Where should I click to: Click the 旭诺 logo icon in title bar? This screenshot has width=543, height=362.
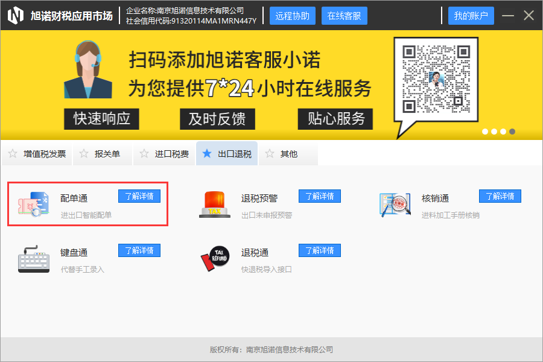(16, 16)
